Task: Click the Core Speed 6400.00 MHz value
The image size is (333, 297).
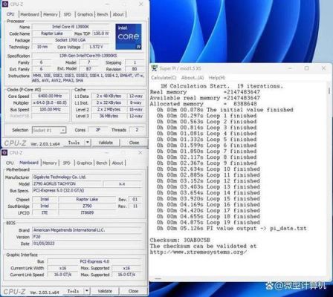Action: click(50, 96)
